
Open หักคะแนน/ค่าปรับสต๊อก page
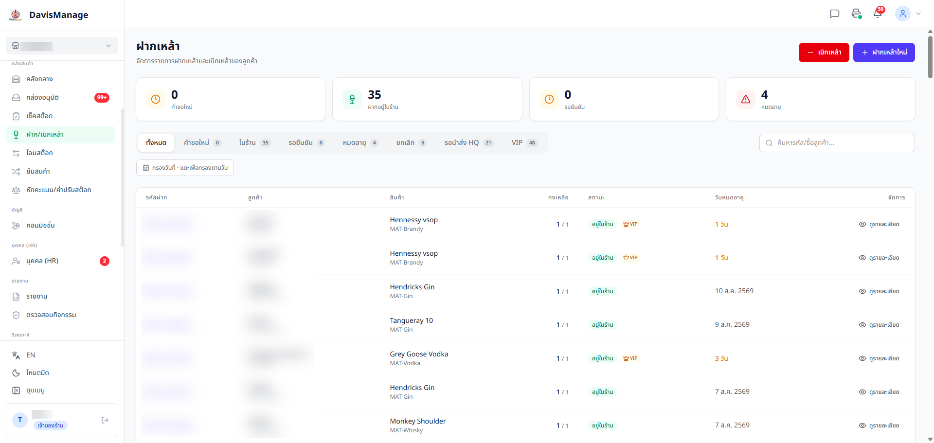click(60, 190)
